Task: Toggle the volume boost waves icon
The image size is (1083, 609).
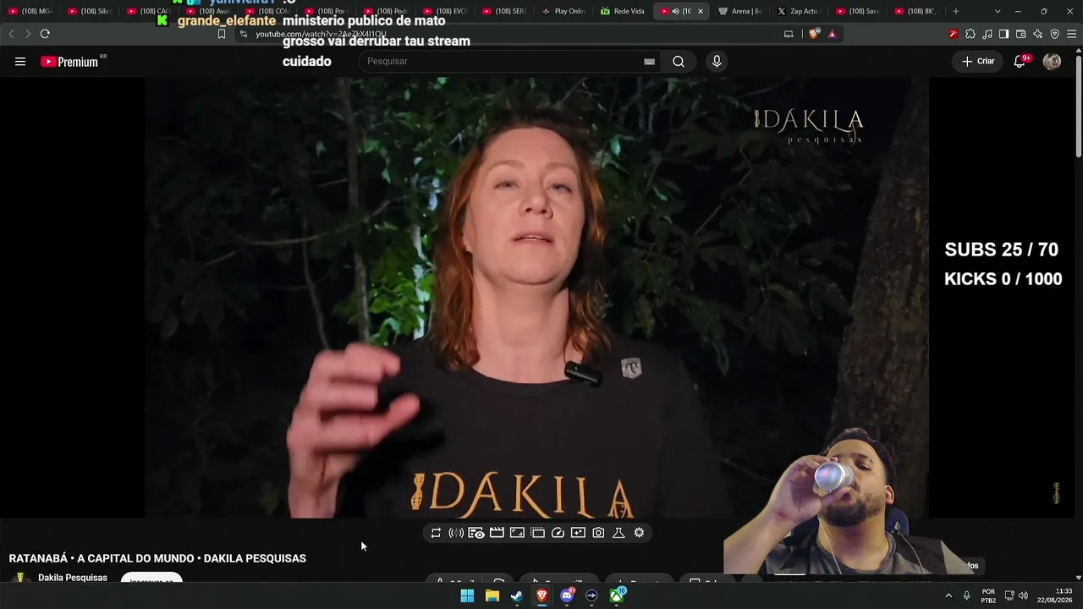Action: click(x=456, y=533)
